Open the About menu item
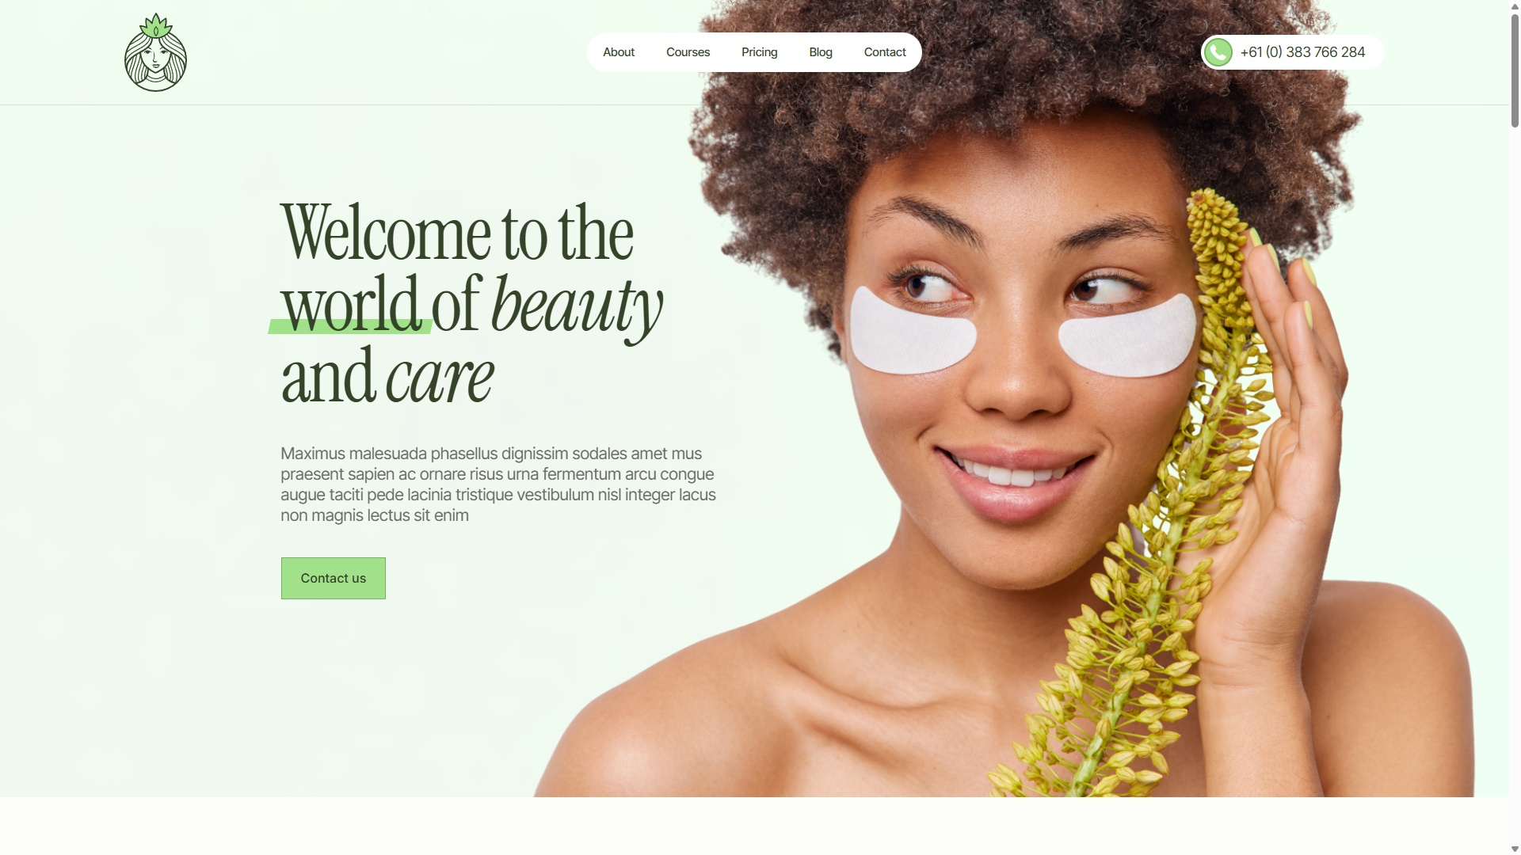This screenshot has width=1521, height=855. coord(619,52)
